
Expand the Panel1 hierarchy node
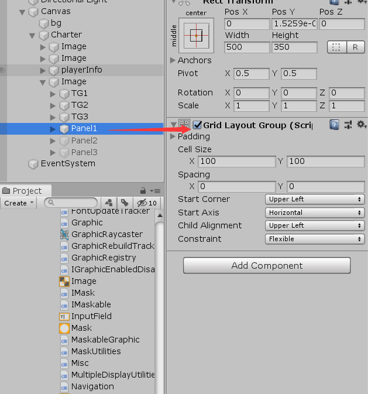[x=53, y=129]
